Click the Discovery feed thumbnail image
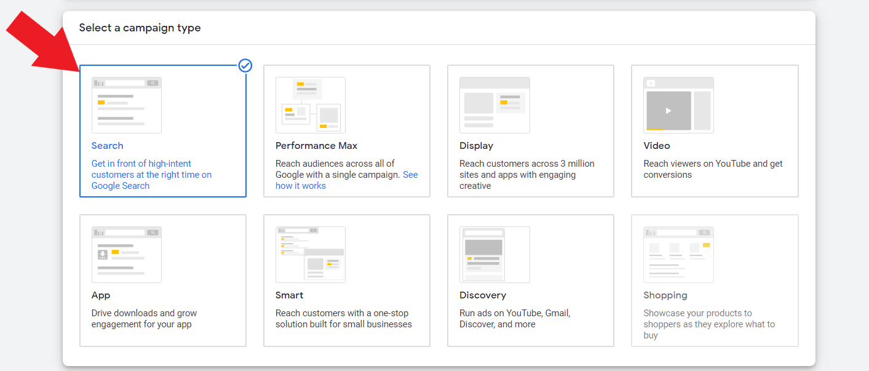 coord(494,254)
